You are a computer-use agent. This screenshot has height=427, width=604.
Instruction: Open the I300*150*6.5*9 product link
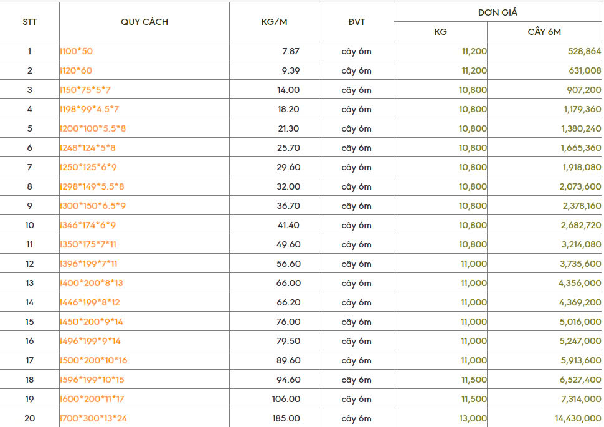point(93,206)
